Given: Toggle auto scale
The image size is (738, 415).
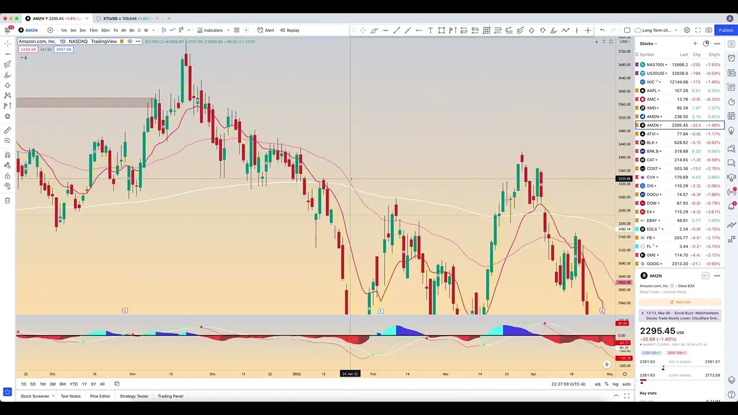Looking at the screenshot, I should click(x=626, y=384).
